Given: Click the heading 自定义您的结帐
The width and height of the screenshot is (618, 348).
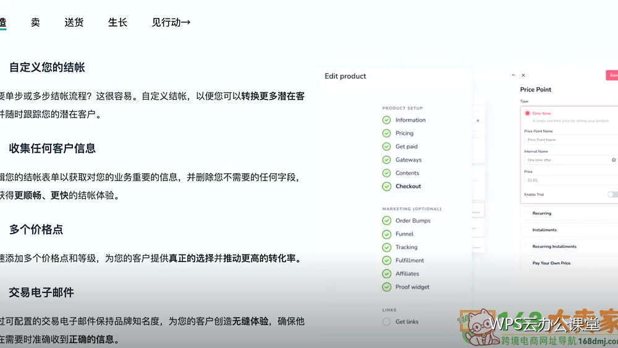Looking at the screenshot, I should click(47, 67).
